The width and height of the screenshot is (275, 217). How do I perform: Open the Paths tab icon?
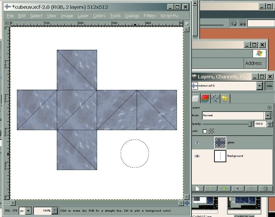point(215,99)
